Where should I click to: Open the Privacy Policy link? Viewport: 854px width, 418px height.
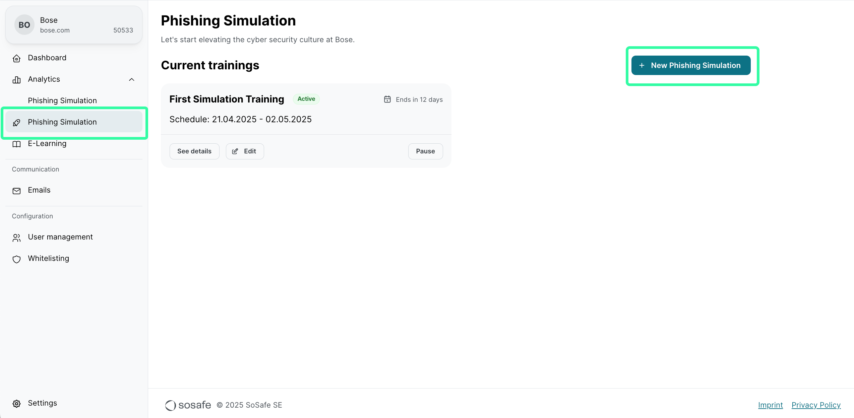pos(816,405)
